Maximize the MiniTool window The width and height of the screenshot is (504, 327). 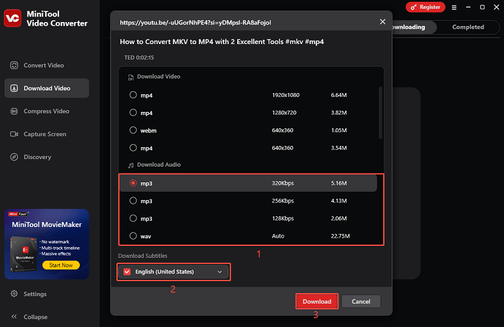click(x=482, y=7)
